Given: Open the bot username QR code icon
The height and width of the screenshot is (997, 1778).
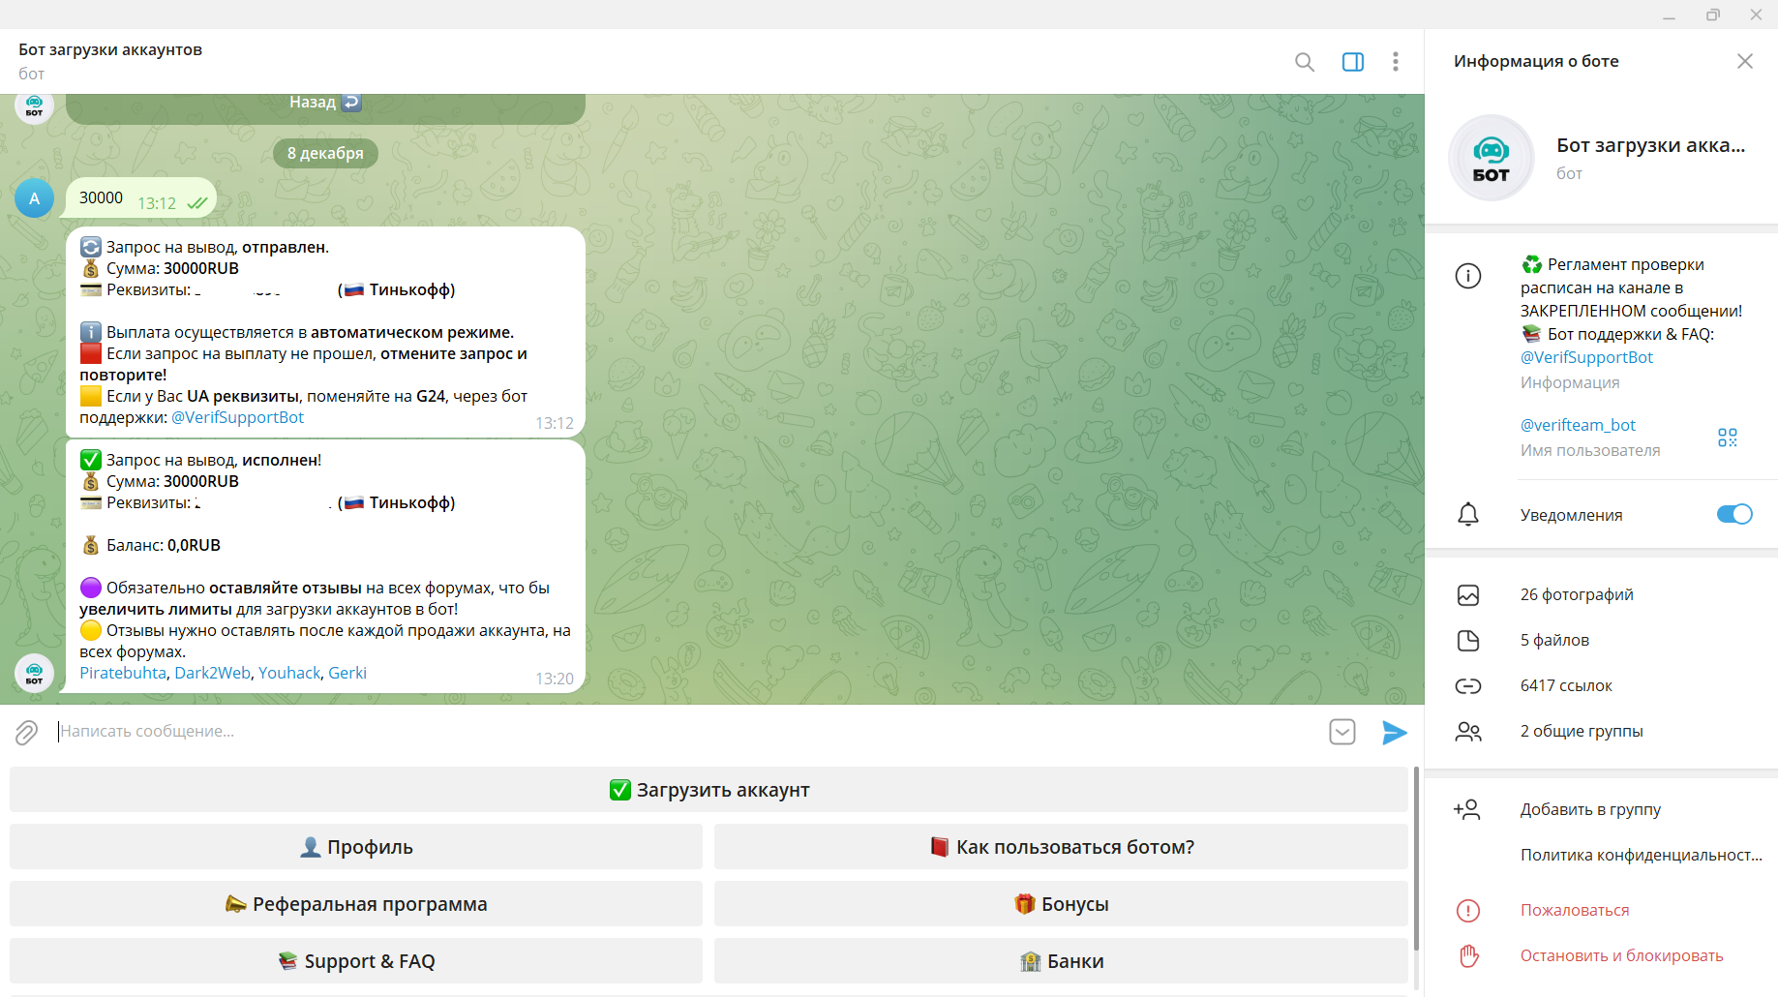Looking at the screenshot, I should 1727,438.
